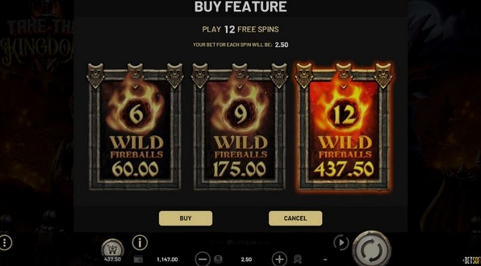
Task: Click the buy feature shopping cart icon
Action: tap(112, 249)
